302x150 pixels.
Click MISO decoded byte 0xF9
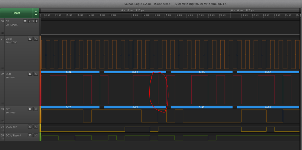[x=135, y=107]
